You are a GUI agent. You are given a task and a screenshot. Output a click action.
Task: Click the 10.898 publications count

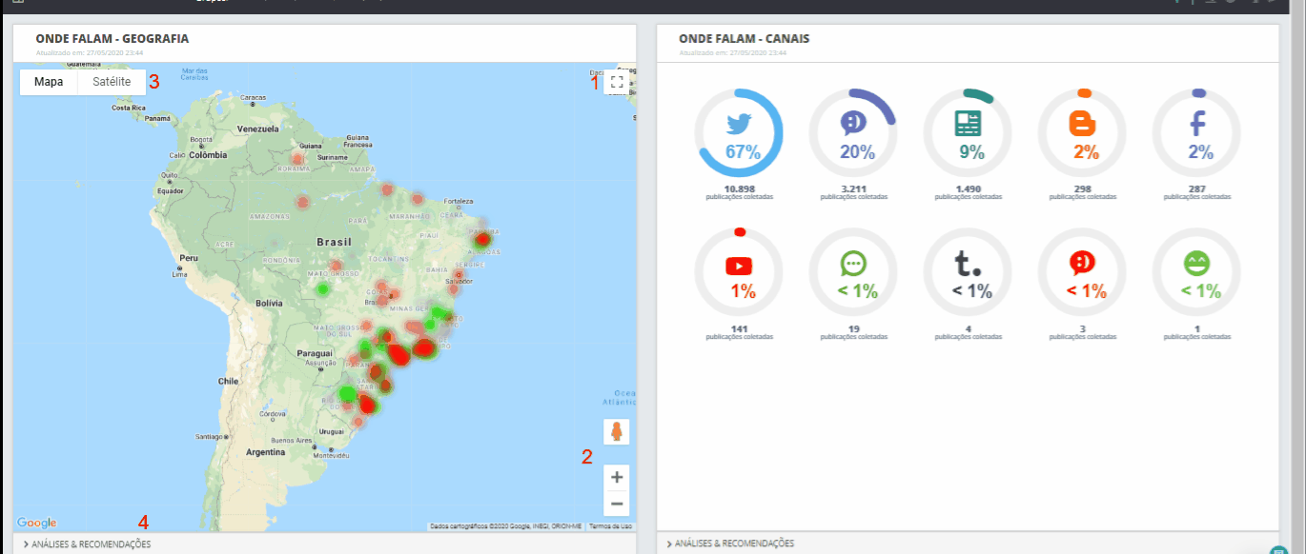740,189
